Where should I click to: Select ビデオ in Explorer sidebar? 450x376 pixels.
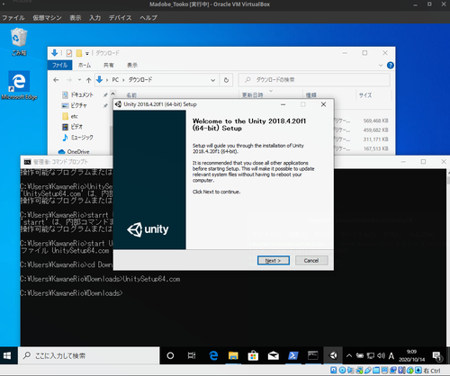point(72,127)
